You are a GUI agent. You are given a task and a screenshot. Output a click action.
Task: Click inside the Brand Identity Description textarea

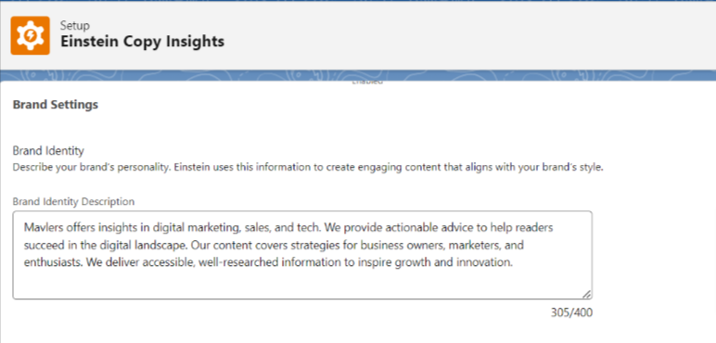click(x=302, y=255)
